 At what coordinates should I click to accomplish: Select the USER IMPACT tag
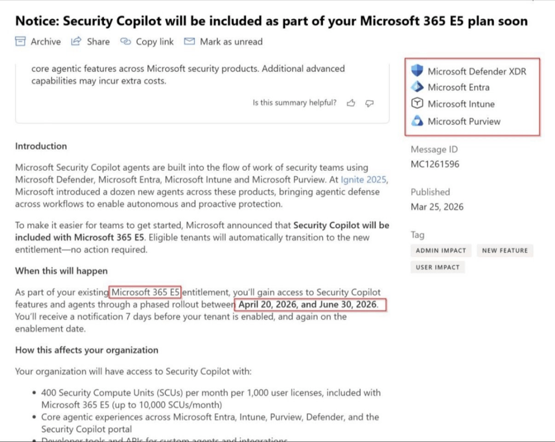(x=437, y=267)
